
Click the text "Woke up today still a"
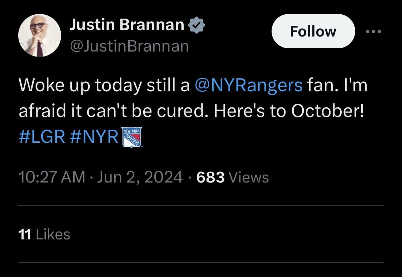(104, 86)
